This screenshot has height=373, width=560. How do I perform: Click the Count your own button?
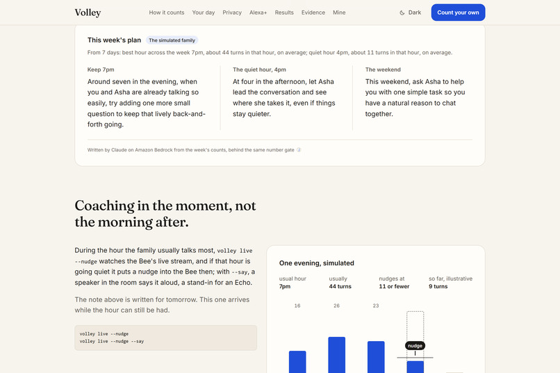(x=459, y=13)
